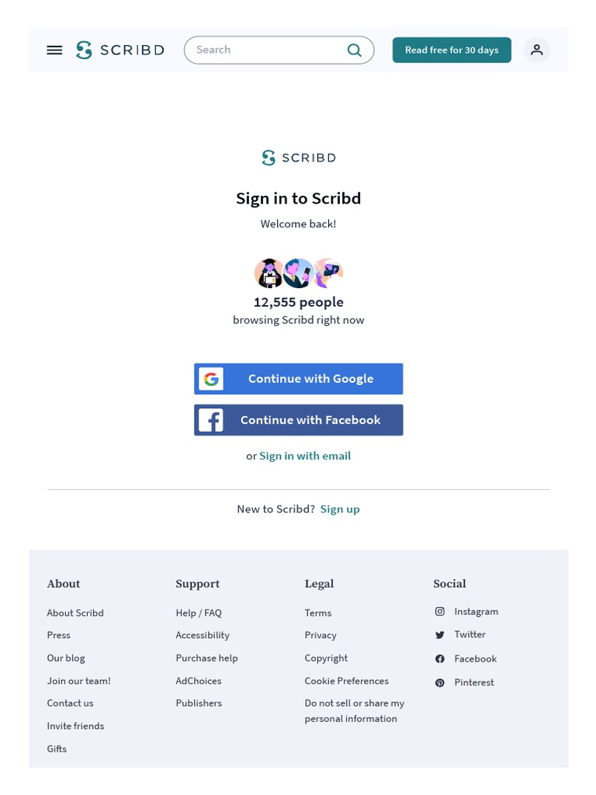Click inside the Search field

(x=264, y=50)
